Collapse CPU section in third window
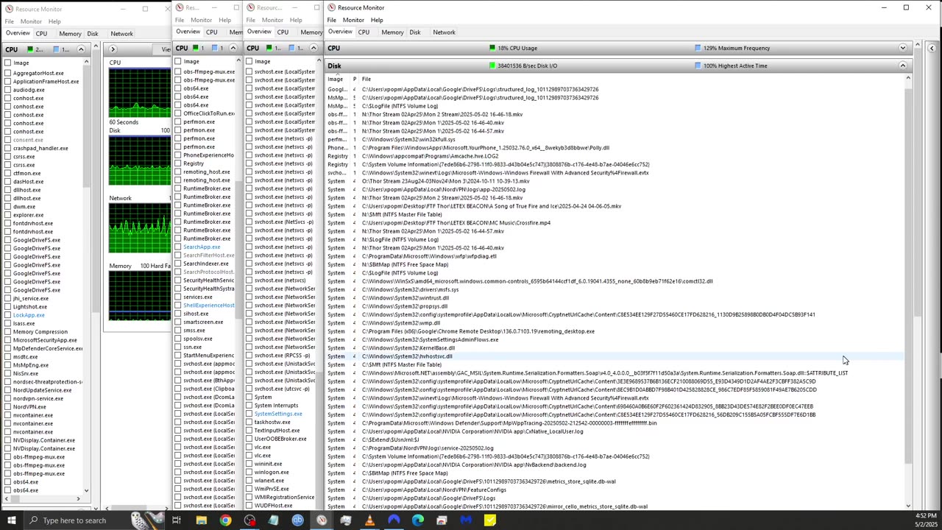 [314, 49]
